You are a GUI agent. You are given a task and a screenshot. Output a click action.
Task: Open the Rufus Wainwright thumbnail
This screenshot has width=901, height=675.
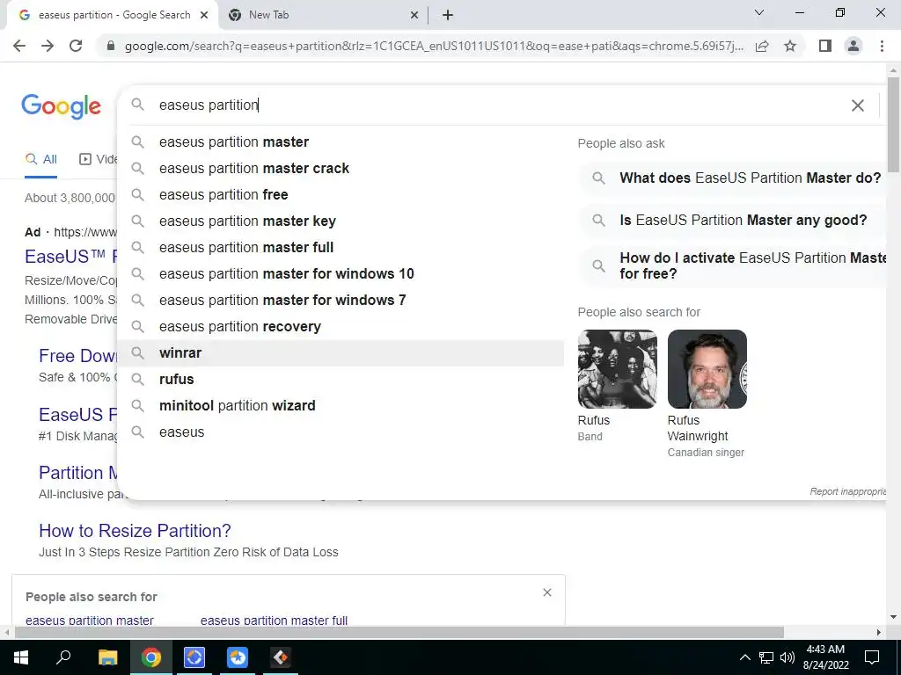[707, 369]
